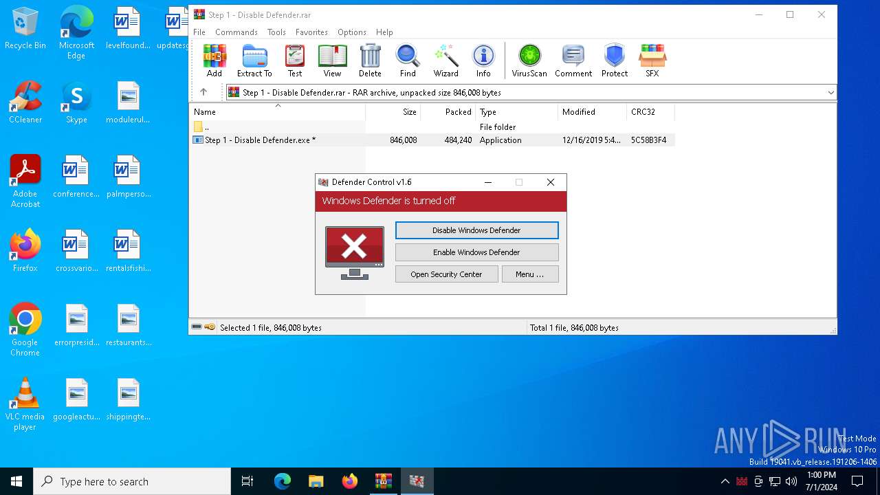Click the Disable Windows Defender button
The image size is (880, 495).
point(476,230)
